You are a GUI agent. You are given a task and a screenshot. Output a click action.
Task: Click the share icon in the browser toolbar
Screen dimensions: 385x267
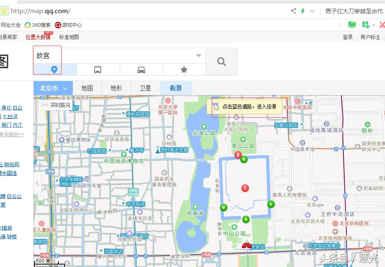click(x=293, y=11)
